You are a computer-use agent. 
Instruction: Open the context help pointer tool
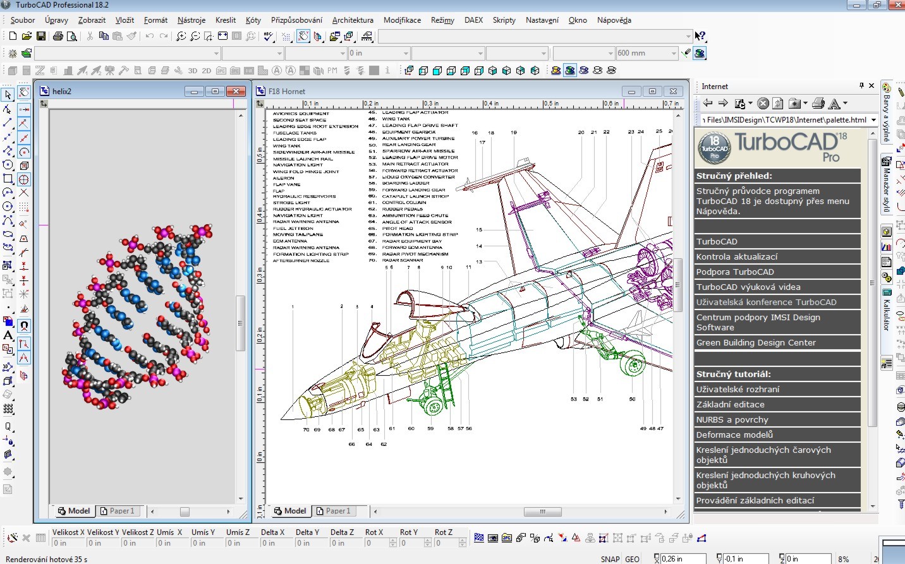700,36
